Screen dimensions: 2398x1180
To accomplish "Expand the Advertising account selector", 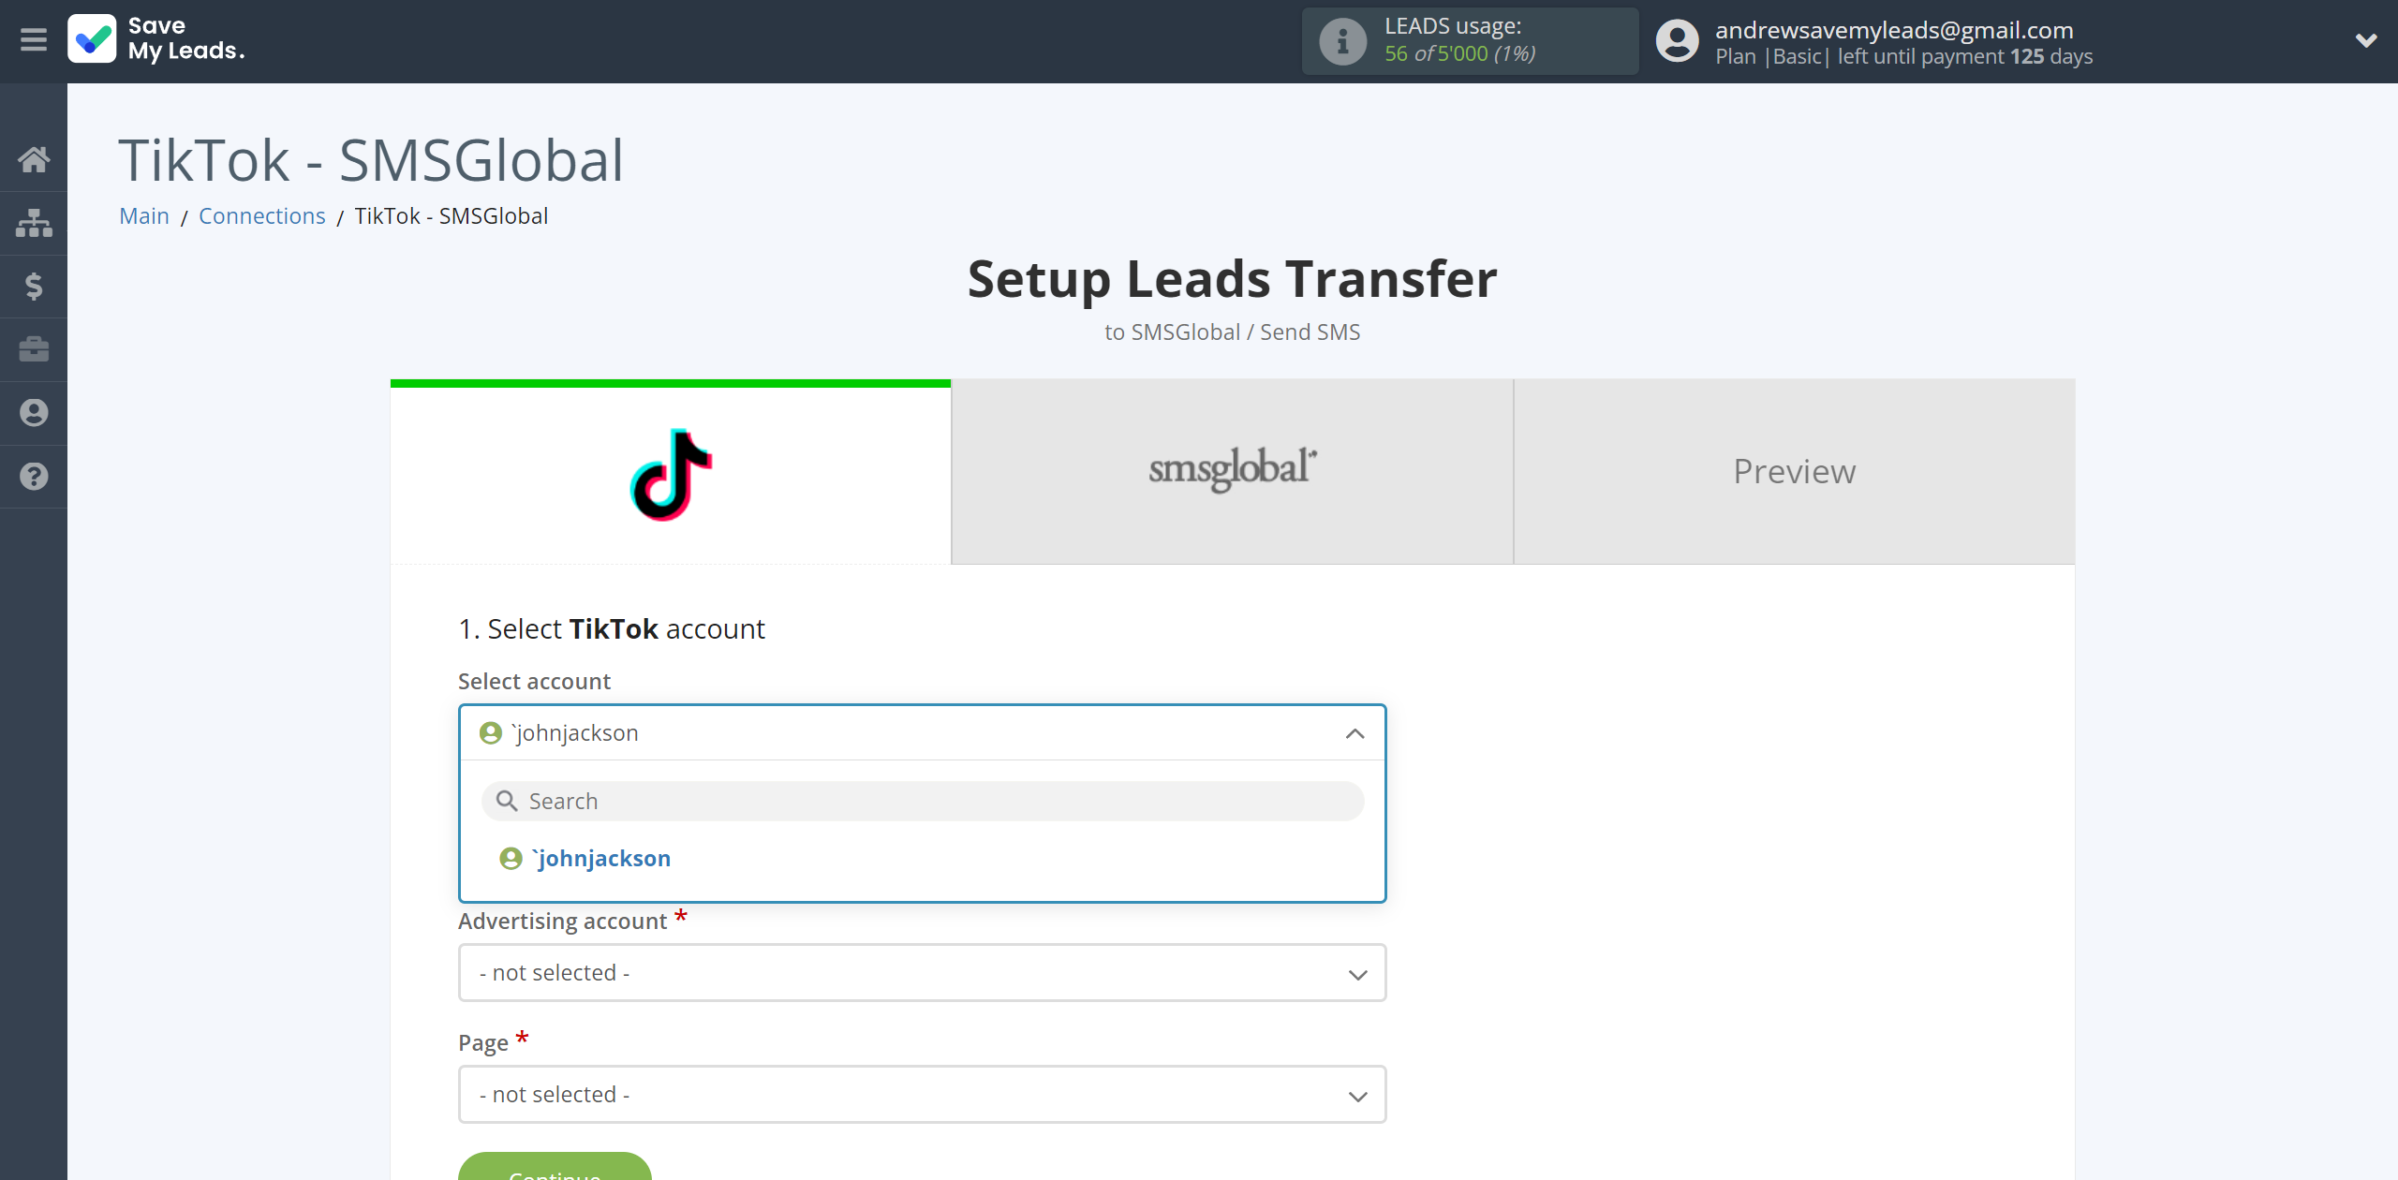I will pyautogui.click(x=921, y=972).
